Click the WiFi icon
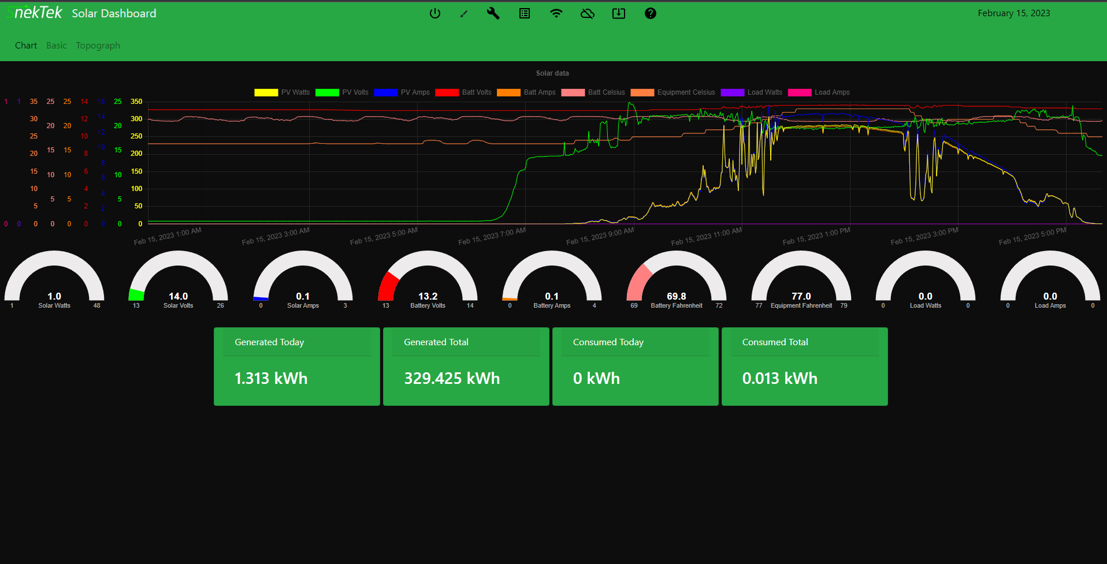 click(556, 13)
